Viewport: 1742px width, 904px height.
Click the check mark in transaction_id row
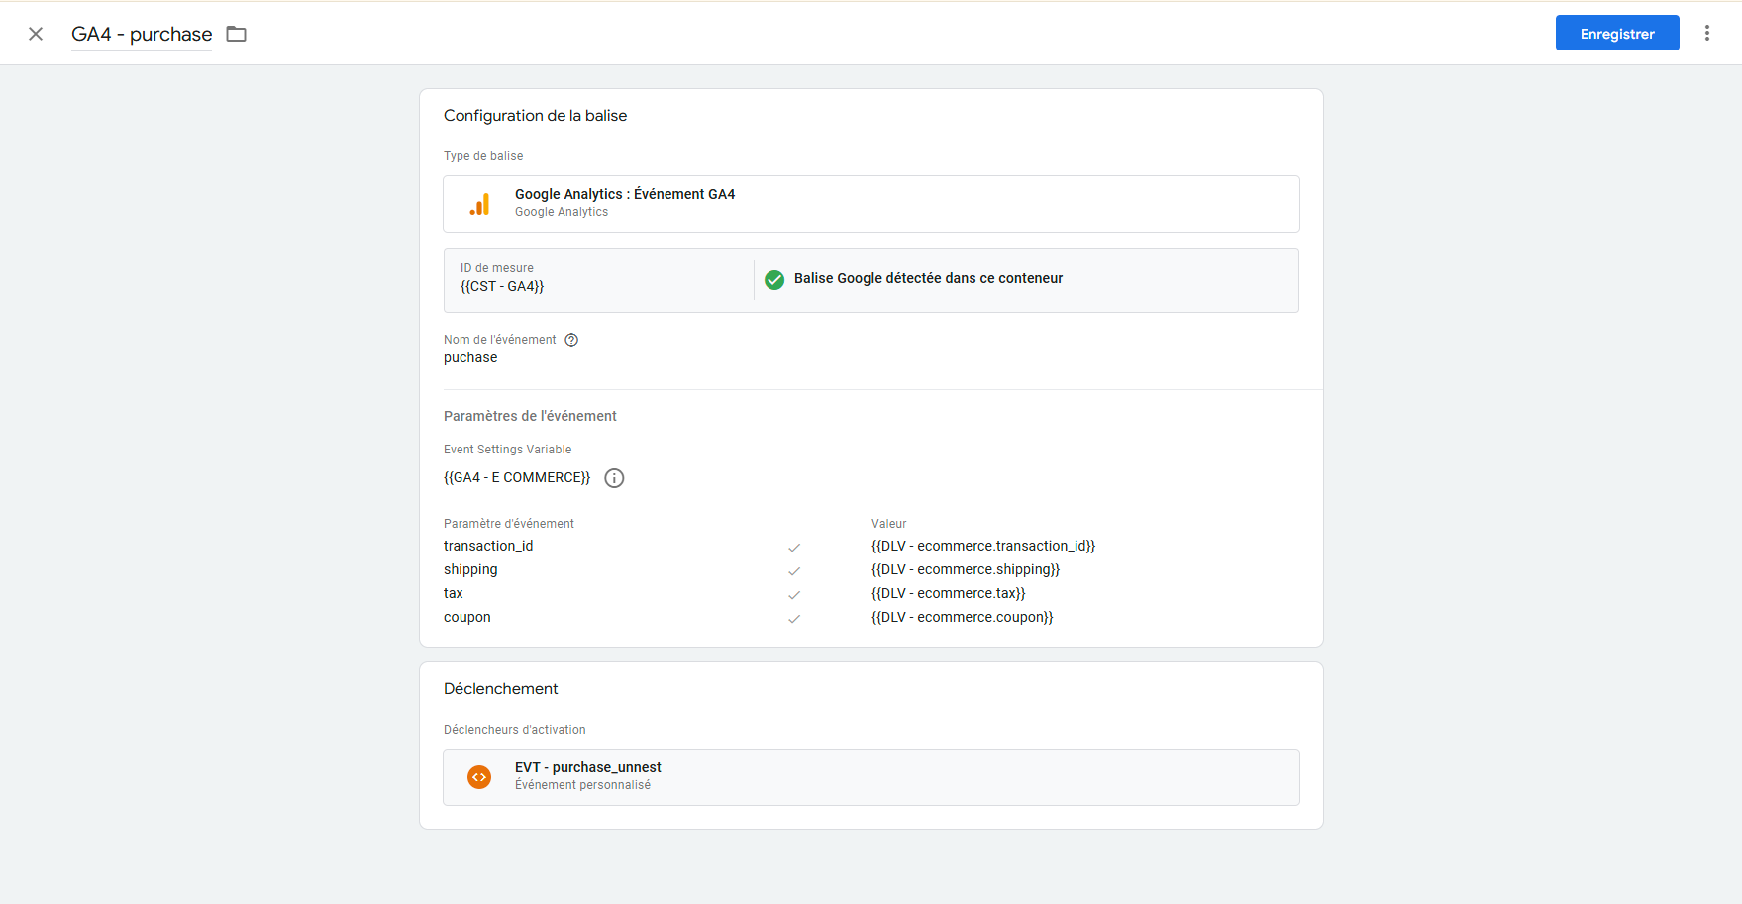pyautogui.click(x=794, y=547)
